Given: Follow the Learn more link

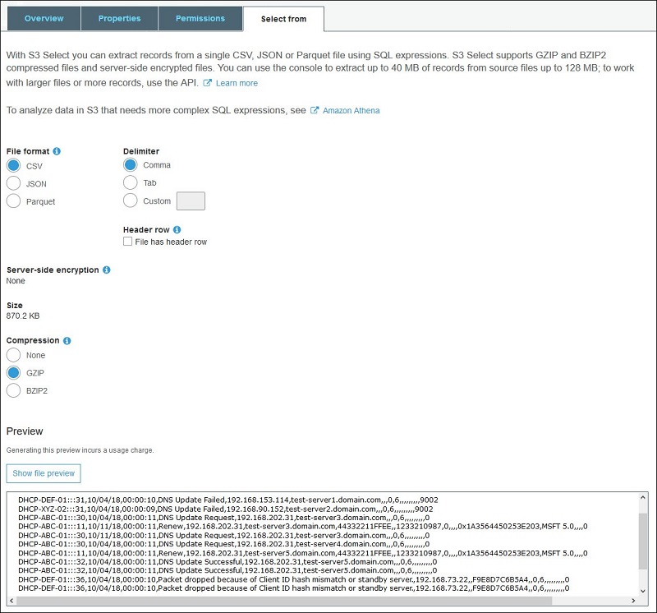Looking at the screenshot, I should pos(237,84).
